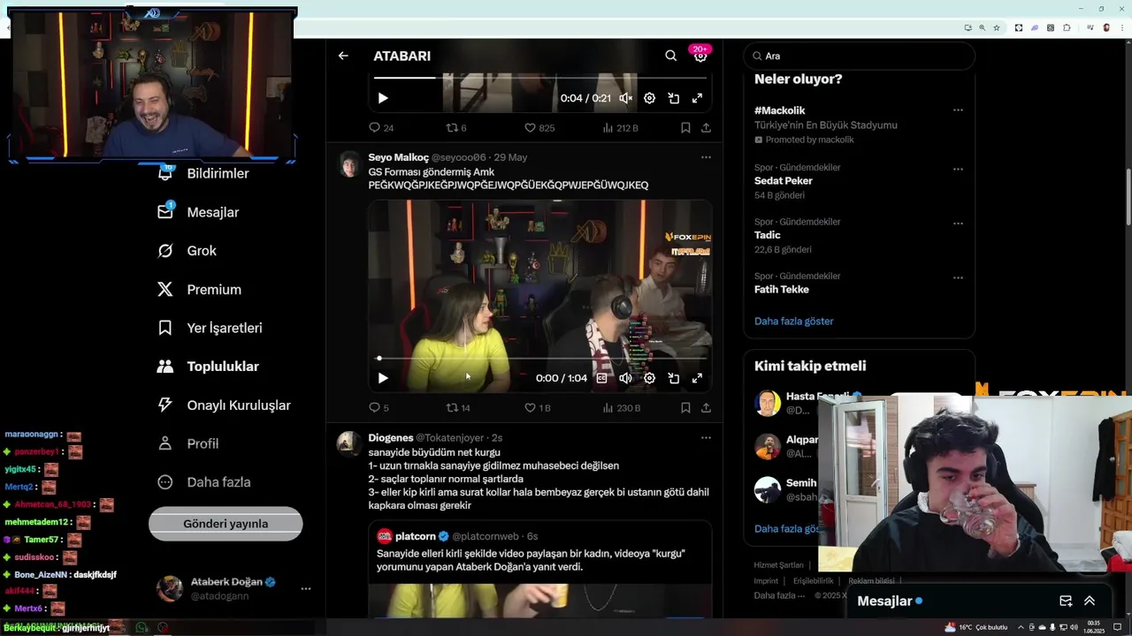This screenshot has width=1132, height=636.
Task: Bookmark this page with the star icon
Action: coord(997,27)
